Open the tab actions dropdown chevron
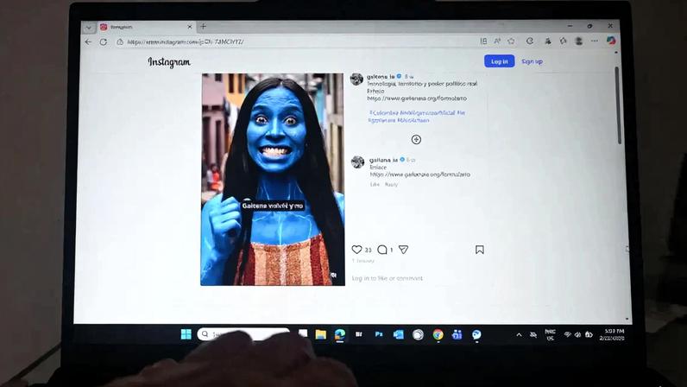The height and width of the screenshot is (387, 687). (89, 27)
